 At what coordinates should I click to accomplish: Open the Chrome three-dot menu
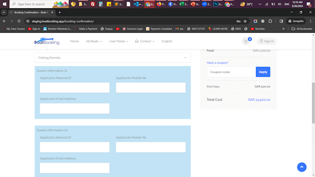(x=310, y=21)
